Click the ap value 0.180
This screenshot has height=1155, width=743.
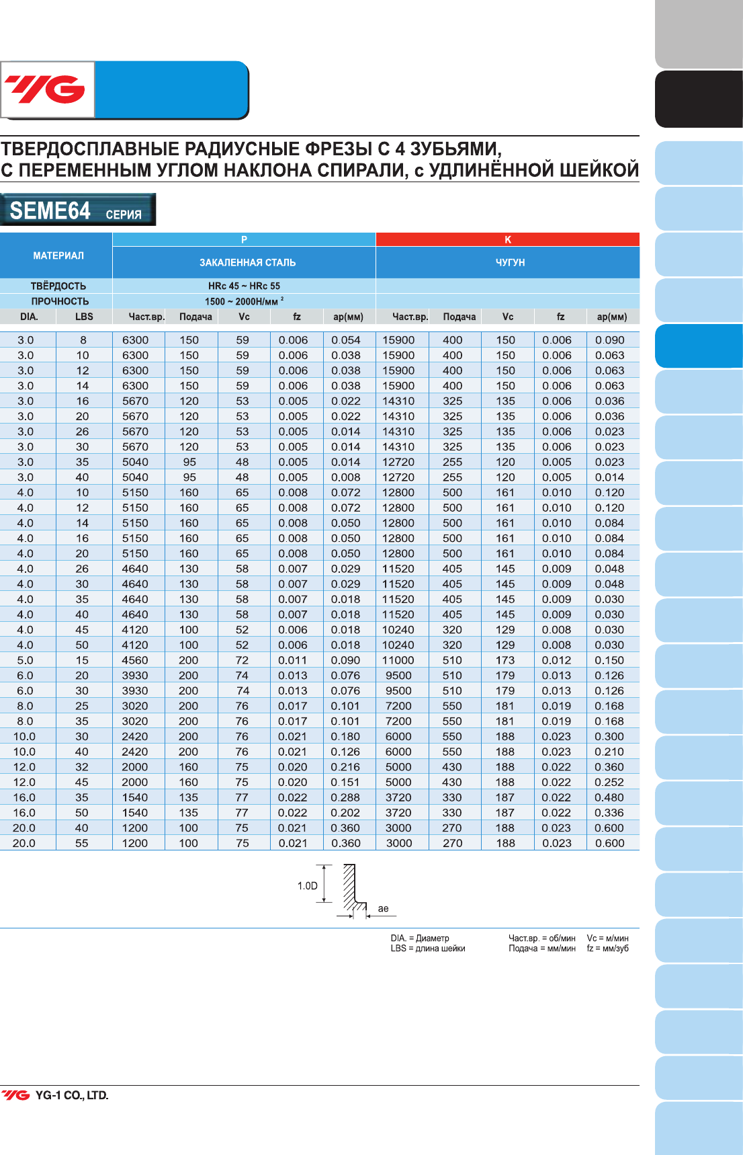tap(345, 736)
